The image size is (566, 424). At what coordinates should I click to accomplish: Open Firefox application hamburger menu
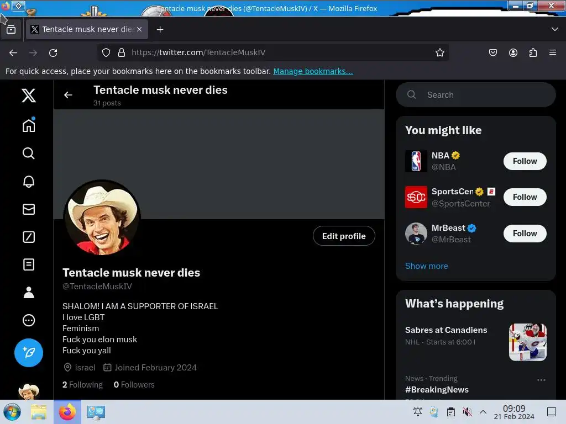(x=553, y=52)
